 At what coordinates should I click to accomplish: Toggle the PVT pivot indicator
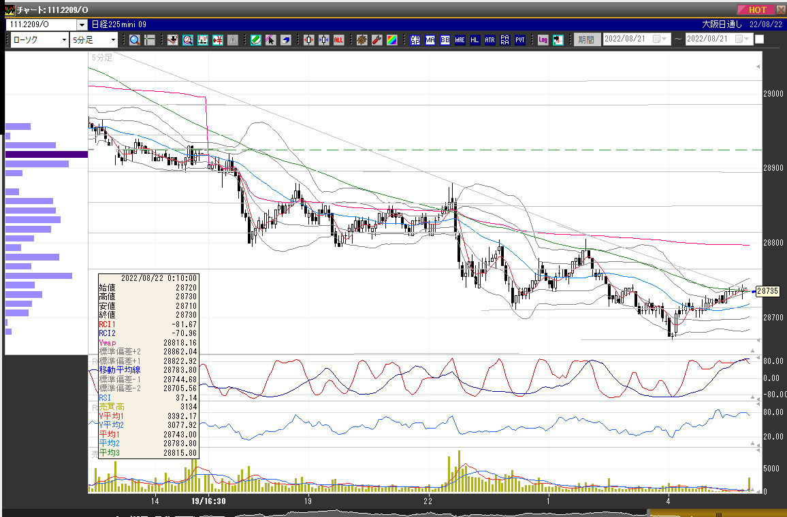pos(520,40)
